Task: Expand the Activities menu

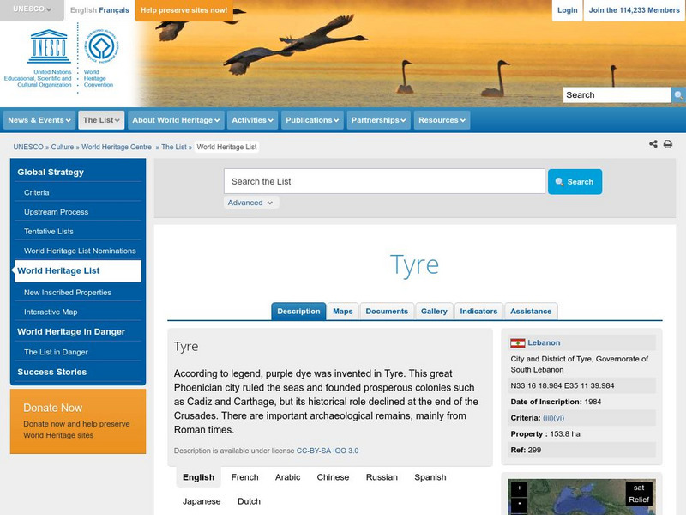Action: click(x=252, y=120)
